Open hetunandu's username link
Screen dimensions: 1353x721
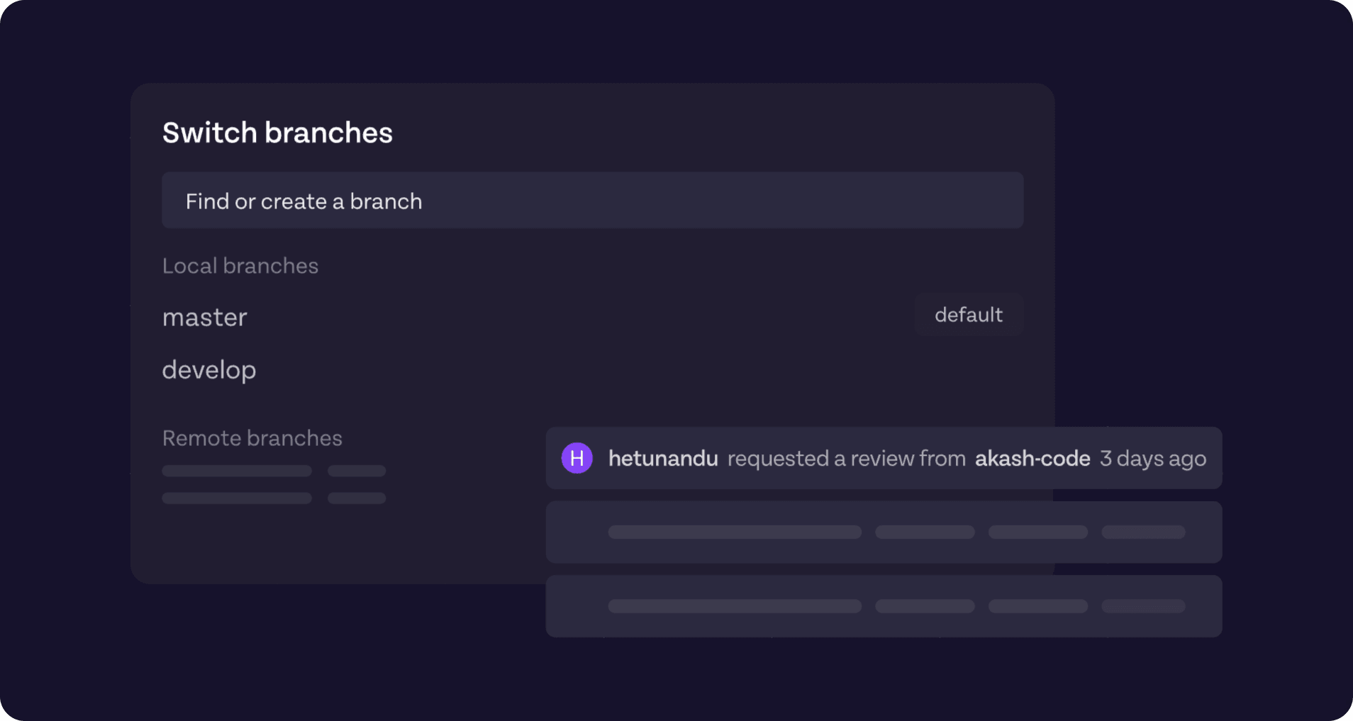pyautogui.click(x=662, y=459)
